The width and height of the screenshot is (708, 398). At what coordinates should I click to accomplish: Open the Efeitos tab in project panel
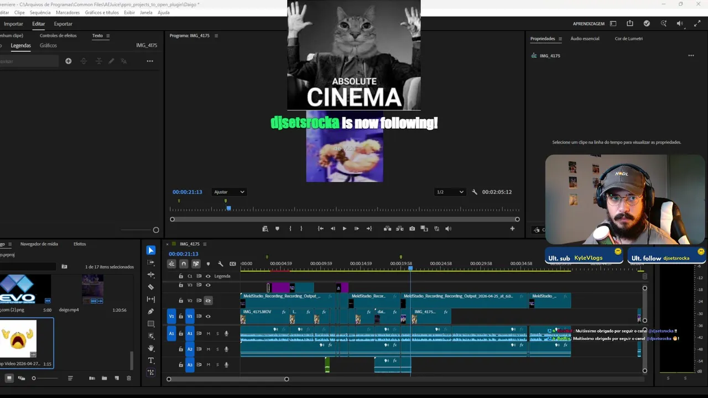point(80,244)
